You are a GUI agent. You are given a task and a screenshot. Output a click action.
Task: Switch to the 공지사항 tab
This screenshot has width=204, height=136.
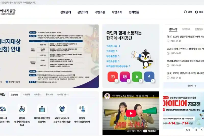click(173, 29)
